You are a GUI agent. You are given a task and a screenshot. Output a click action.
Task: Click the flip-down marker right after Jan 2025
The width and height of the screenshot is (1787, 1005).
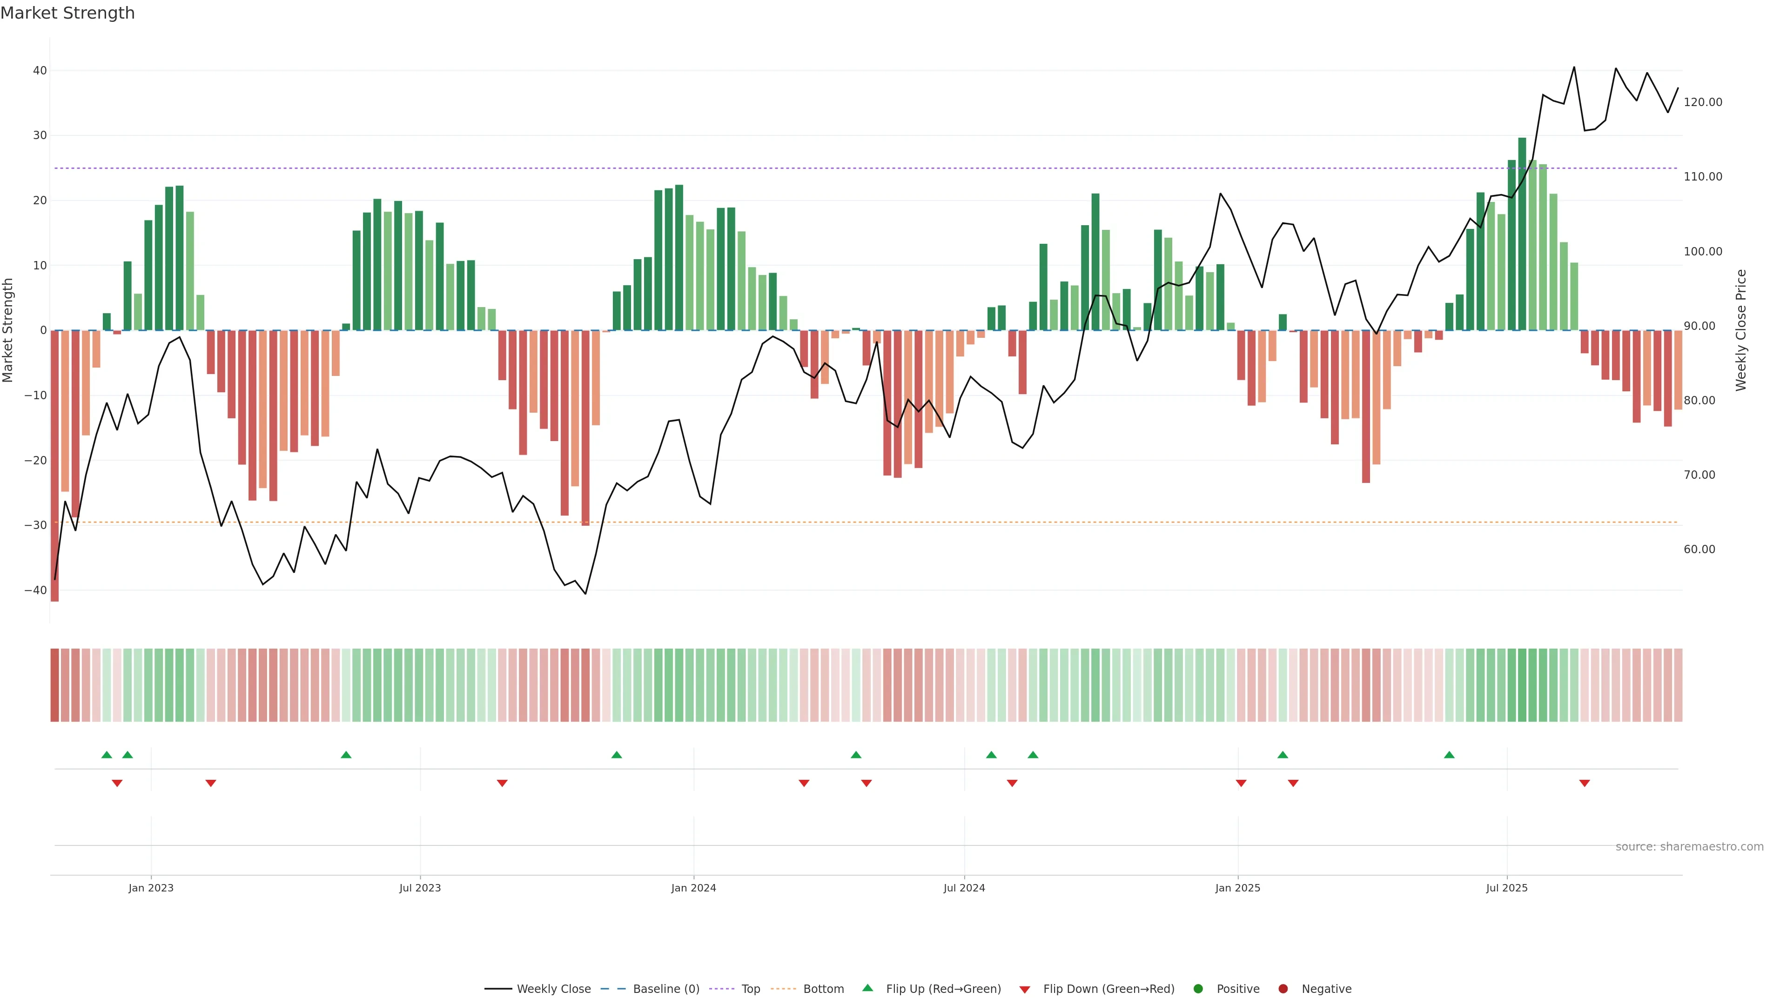[x=1241, y=783]
